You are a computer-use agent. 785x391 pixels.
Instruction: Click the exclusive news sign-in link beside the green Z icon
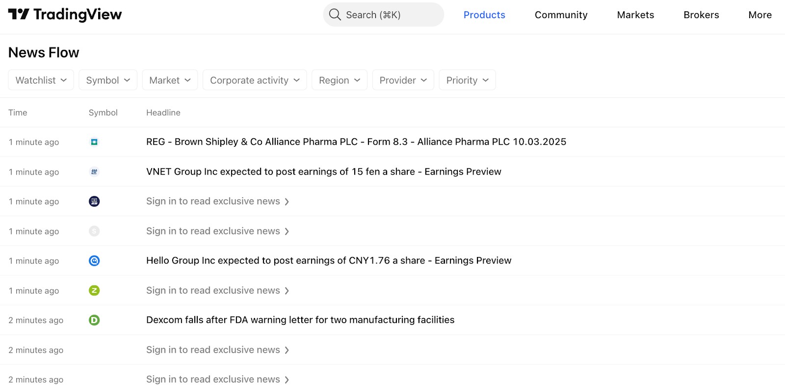tap(218, 290)
